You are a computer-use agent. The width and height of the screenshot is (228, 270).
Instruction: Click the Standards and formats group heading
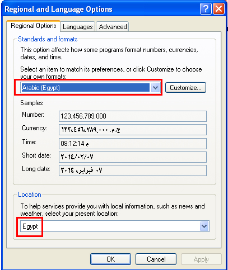[x=48, y=39]
